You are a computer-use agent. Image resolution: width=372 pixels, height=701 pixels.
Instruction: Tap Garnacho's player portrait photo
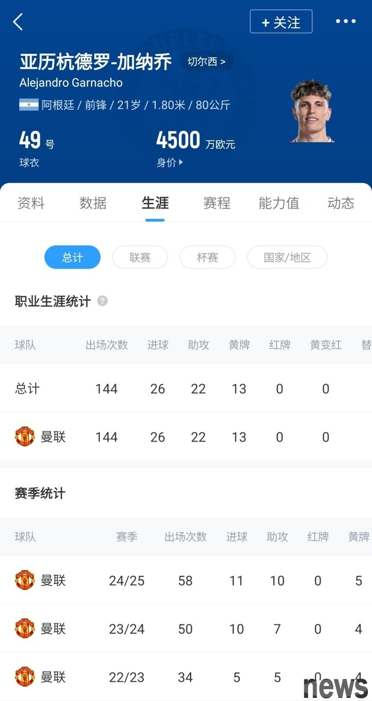pos(311,111)
